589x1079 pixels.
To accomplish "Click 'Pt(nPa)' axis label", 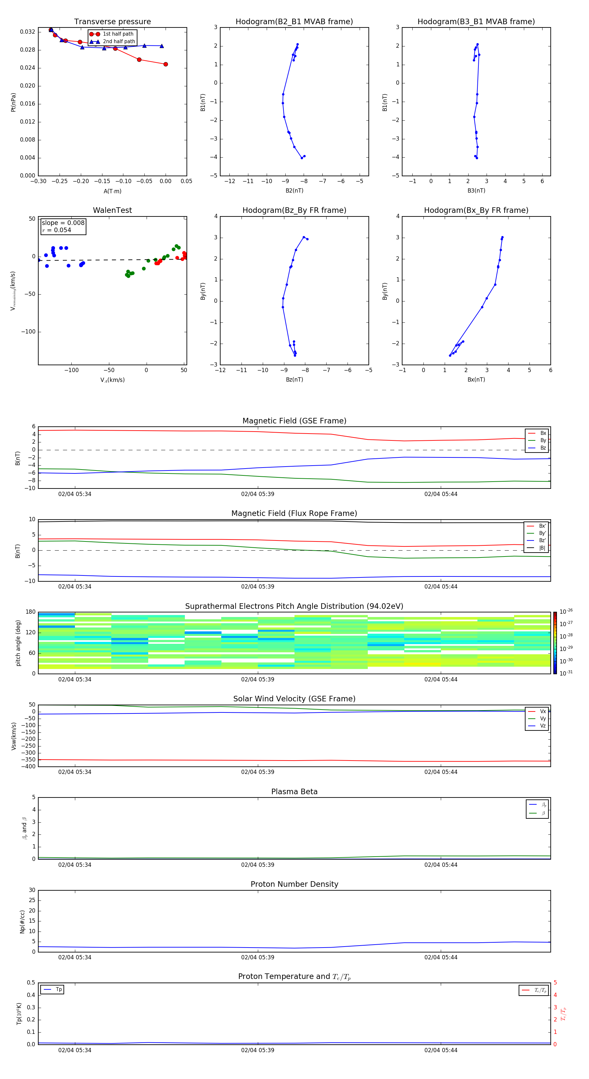I will pos(13,102).
